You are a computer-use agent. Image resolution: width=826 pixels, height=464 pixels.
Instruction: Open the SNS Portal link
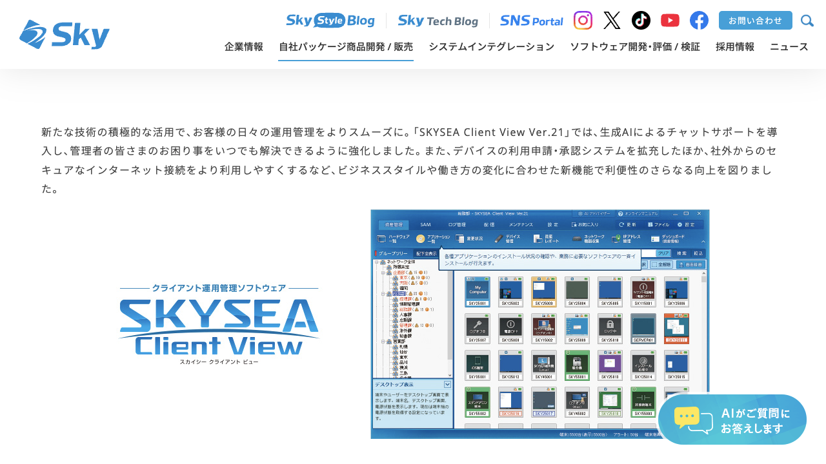[x=531, y=21]
